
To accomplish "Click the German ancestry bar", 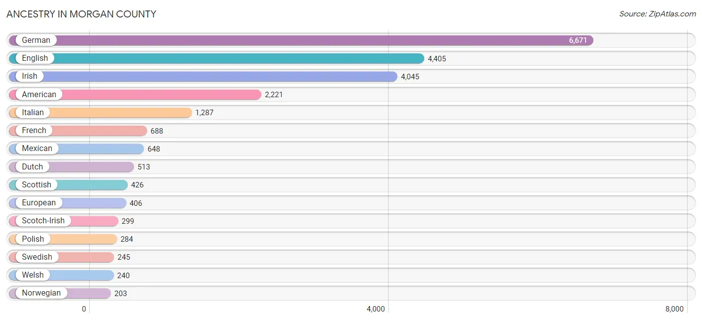I will [301, 40].
